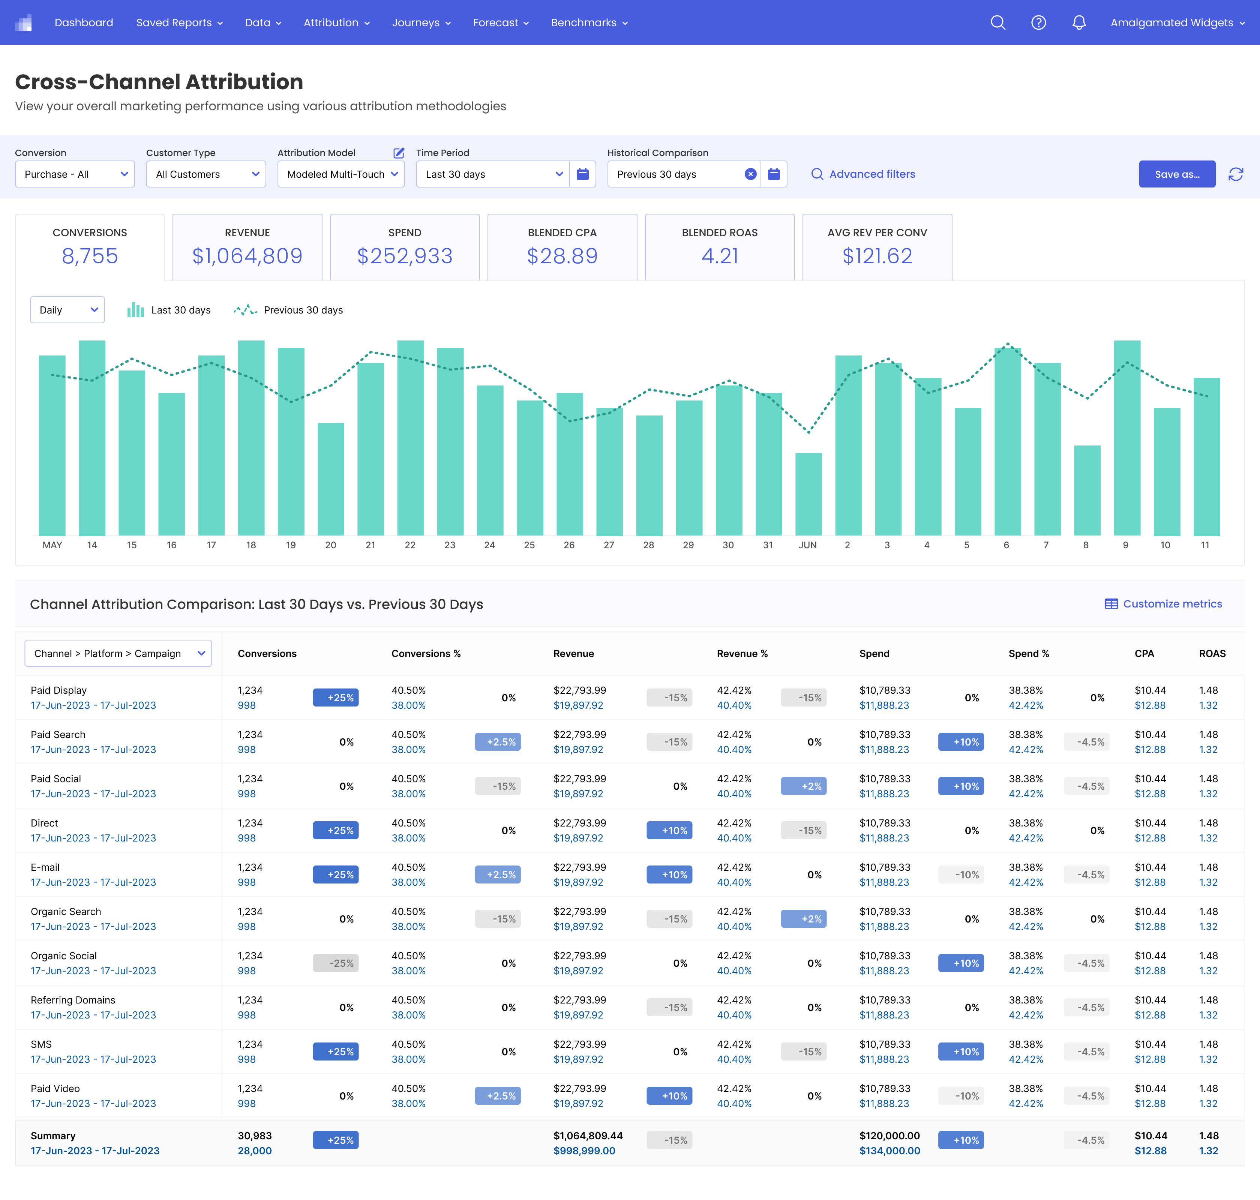Toggle the Last 30 days legend series

pos(169,310)
